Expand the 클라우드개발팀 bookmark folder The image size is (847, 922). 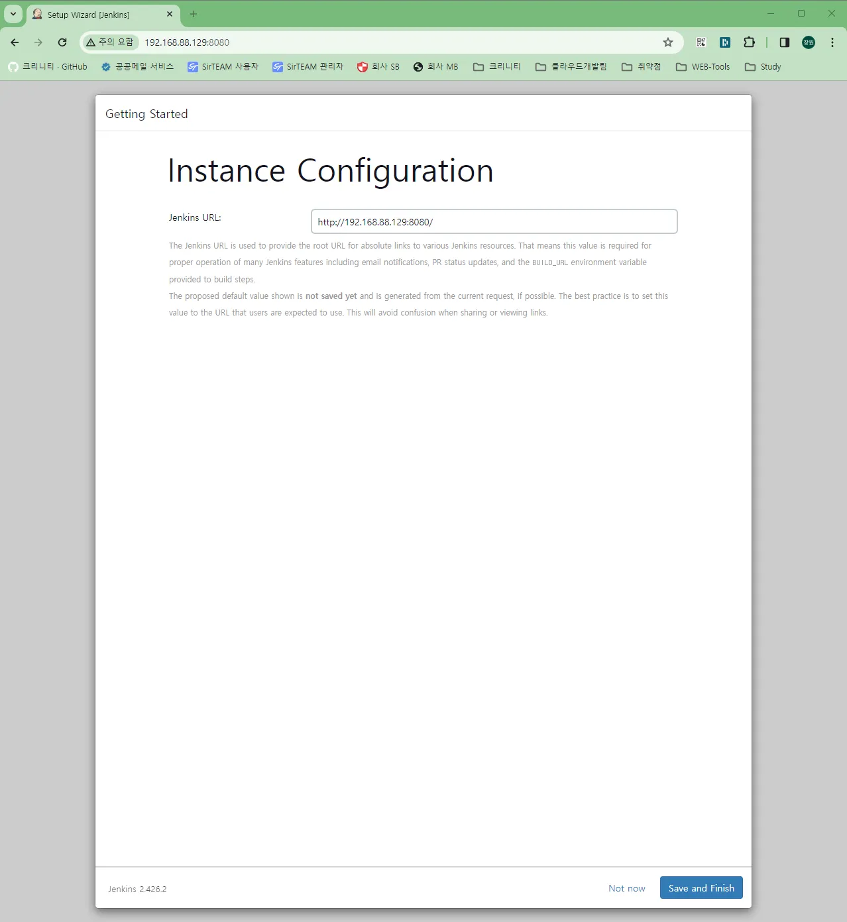pos(571,67)
